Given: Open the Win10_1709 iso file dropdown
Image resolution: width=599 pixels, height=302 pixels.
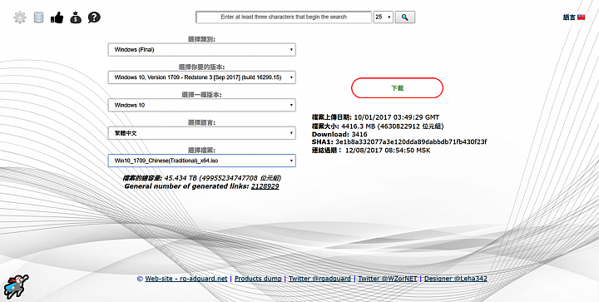Looking at the screenshot, I should click(201, 161).
